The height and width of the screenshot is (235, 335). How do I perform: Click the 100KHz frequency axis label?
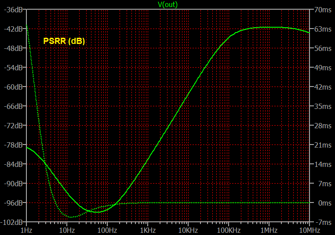pos(229,231)
